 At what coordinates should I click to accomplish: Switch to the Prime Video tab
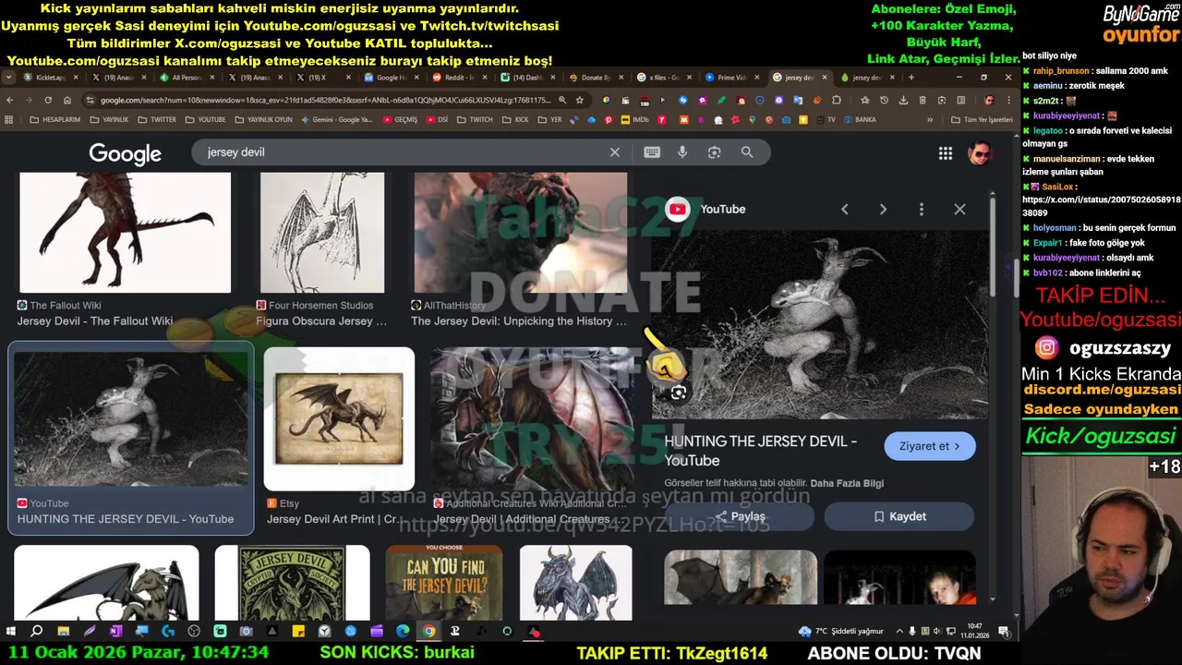coord(732,78)
